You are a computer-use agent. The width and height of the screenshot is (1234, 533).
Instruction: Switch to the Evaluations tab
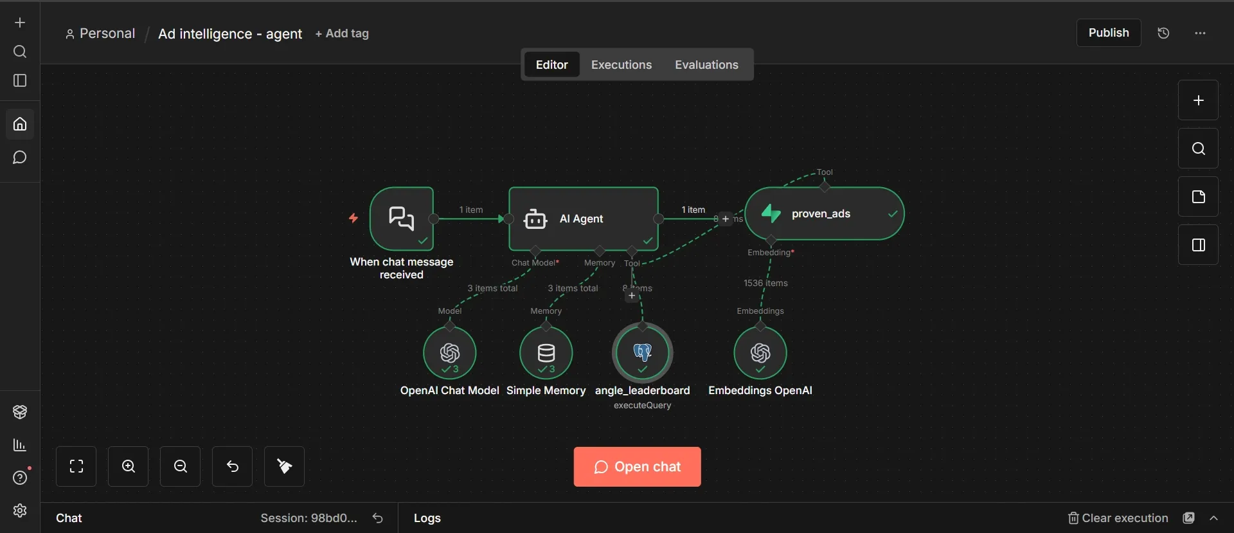pyautogui.click(x=706, y=64)
